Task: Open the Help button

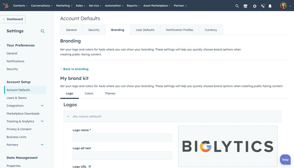Action: tap(285, 159)
